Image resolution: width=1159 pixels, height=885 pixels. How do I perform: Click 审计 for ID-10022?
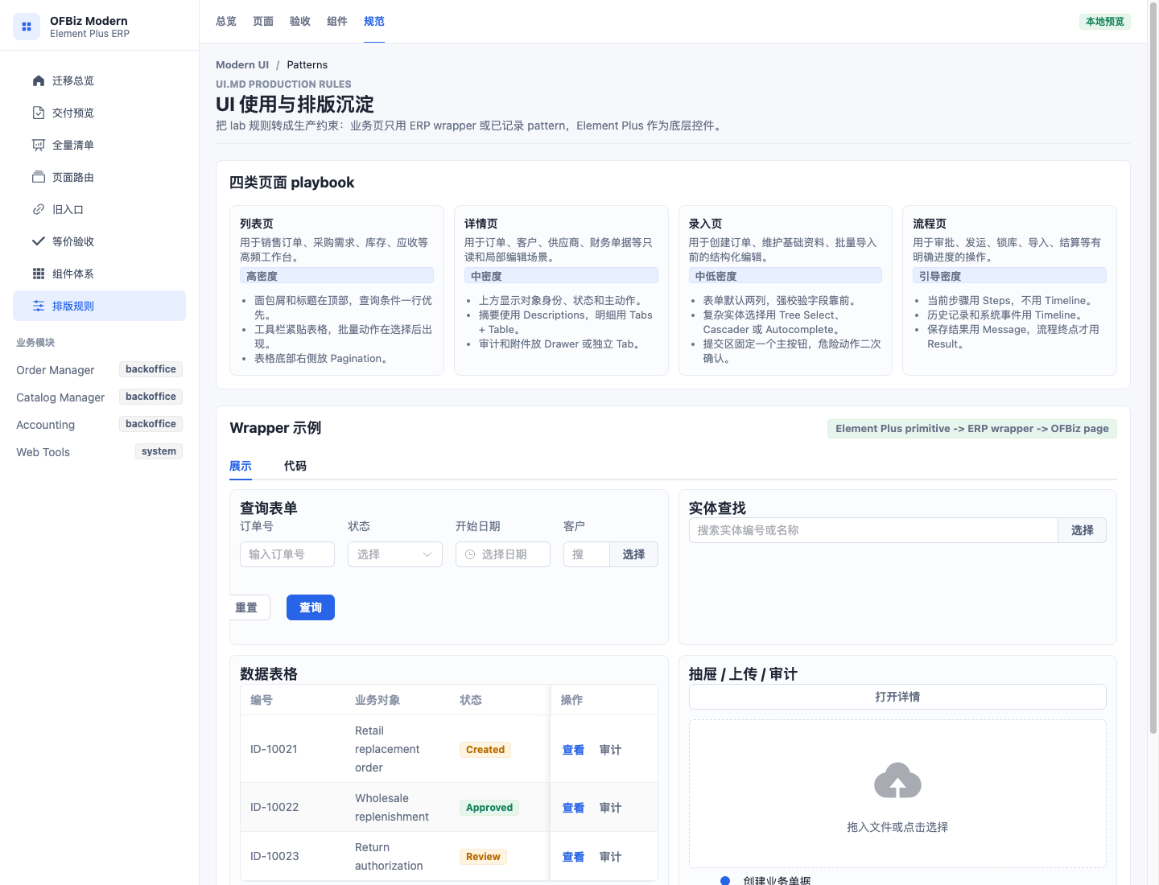(610, 808)
